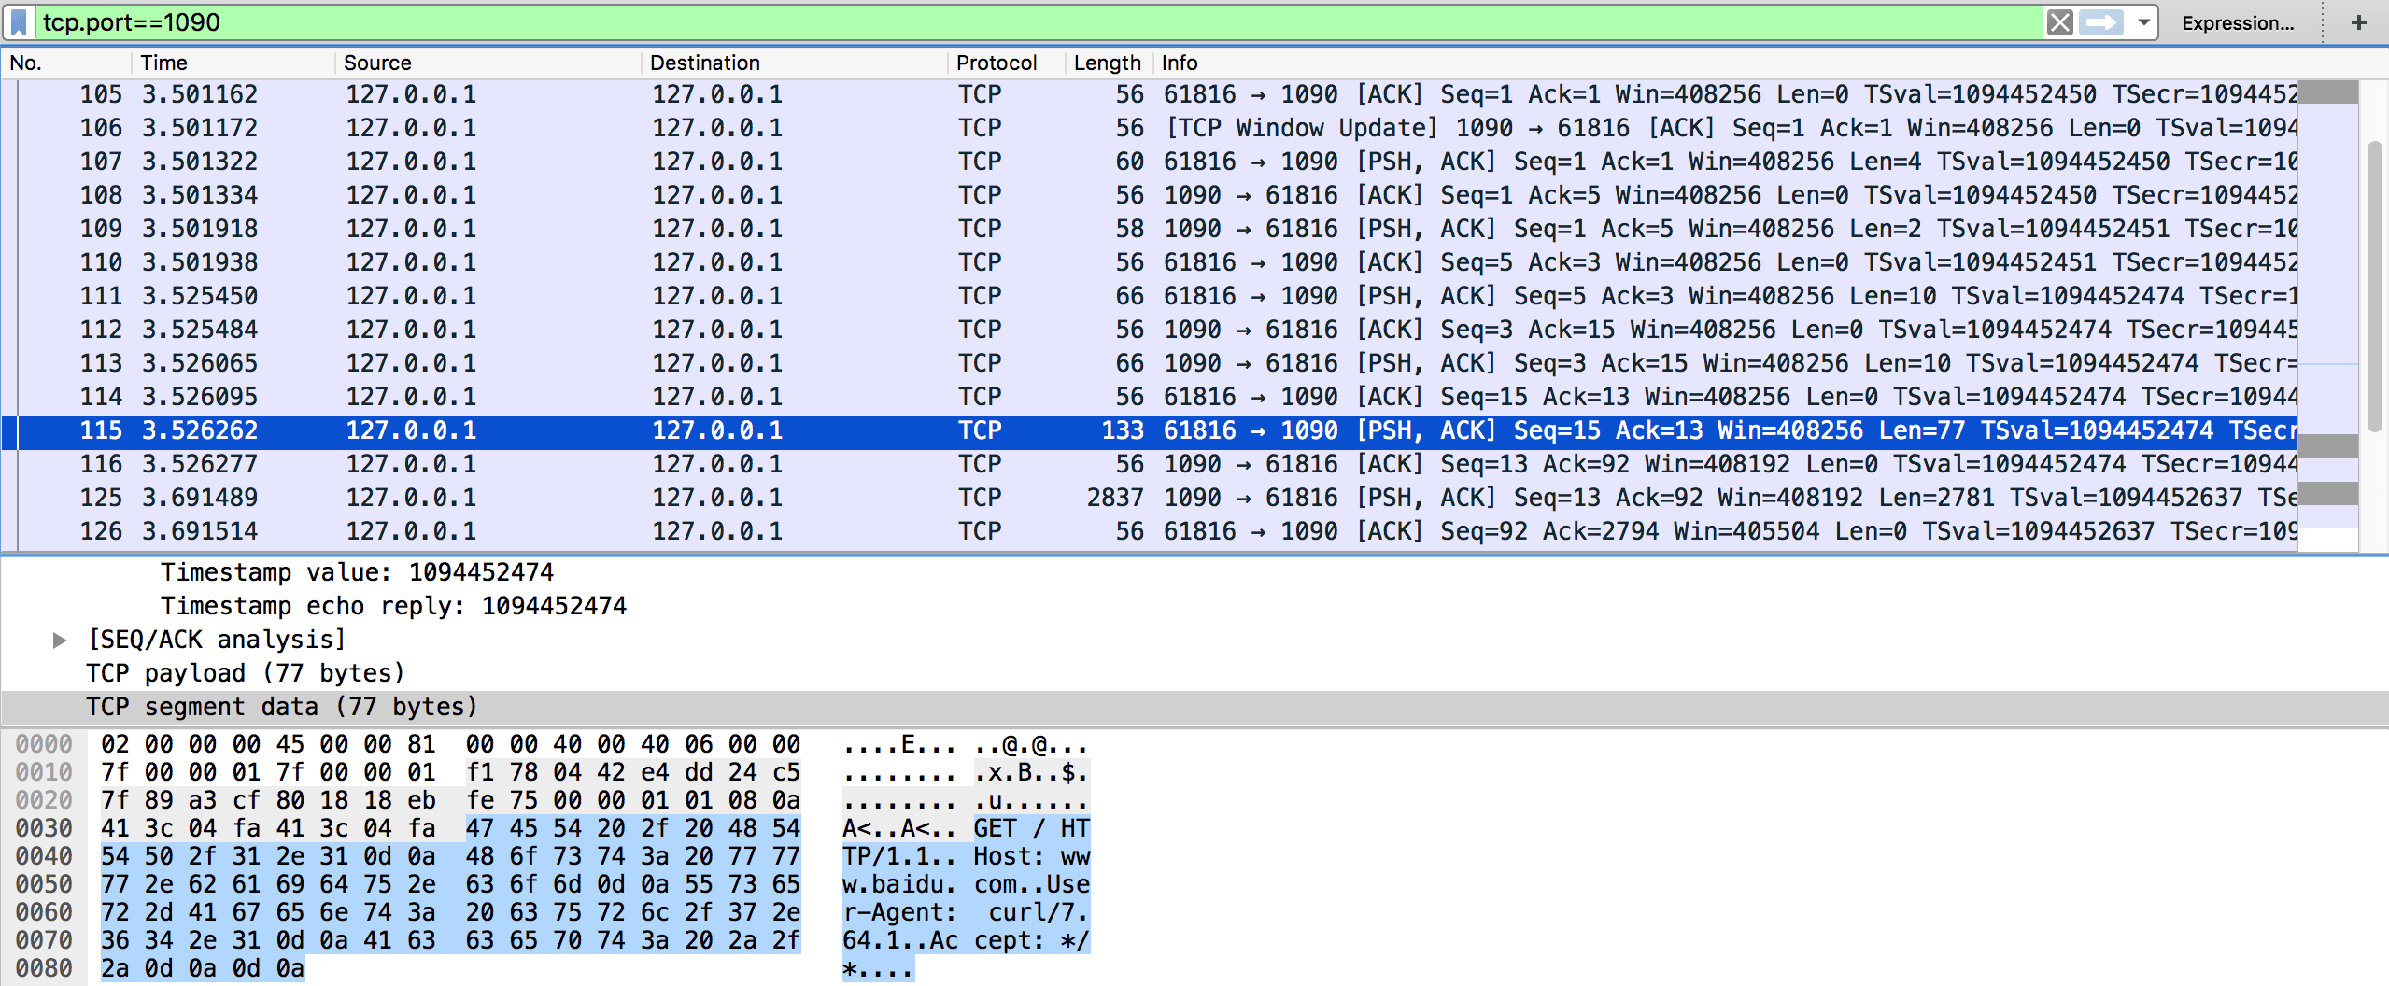
Task: Click hex bytes '7f 89 a3 cf' in row 0020
Action: point(180,800)
